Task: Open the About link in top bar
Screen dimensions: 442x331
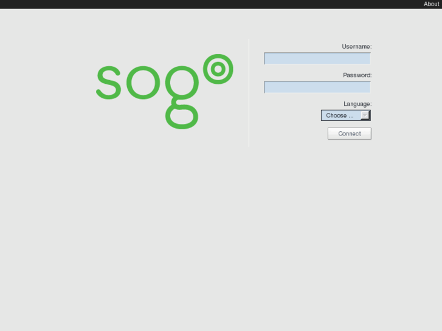Action: point(431,4)
